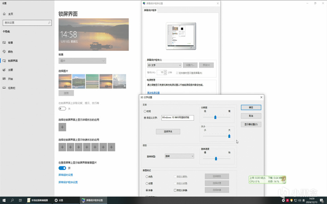Click OK (确定) in 3D text settings

[x=251, y=107]
